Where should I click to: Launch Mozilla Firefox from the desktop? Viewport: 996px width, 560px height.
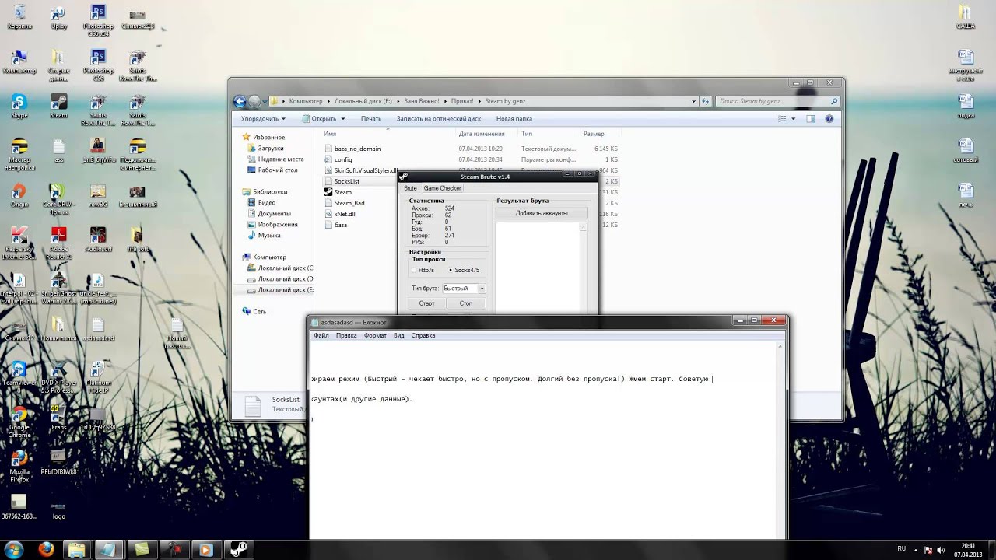tap(19, 465)
